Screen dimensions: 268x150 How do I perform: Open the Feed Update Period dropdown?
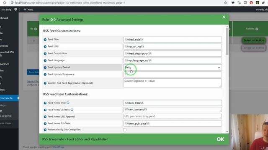click(172, 67)
